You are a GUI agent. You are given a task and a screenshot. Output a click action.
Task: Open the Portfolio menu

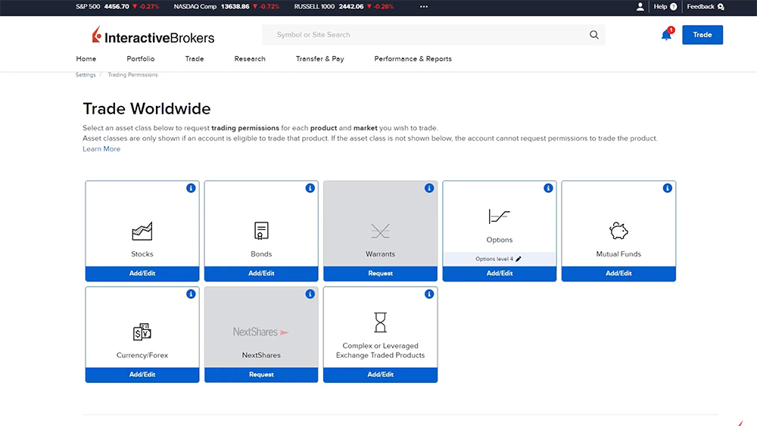[141, 59]
